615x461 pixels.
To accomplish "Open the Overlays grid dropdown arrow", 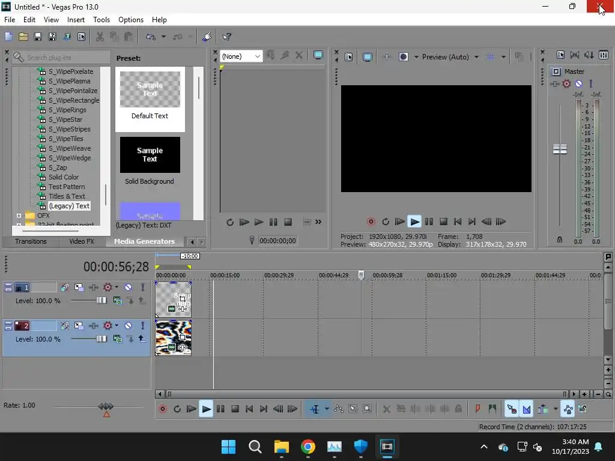I will [503, 57].
